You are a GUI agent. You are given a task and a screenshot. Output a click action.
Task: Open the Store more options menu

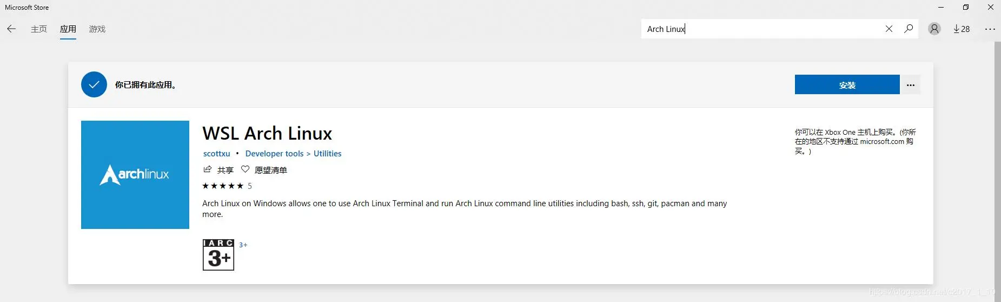click(x=990, y=29)
